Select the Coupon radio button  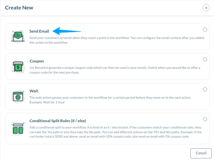pyautogui.click(x=205, y=59)
